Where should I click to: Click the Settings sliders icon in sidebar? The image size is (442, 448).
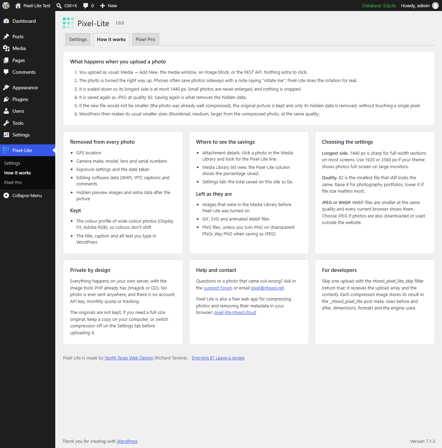pos(6,135)
